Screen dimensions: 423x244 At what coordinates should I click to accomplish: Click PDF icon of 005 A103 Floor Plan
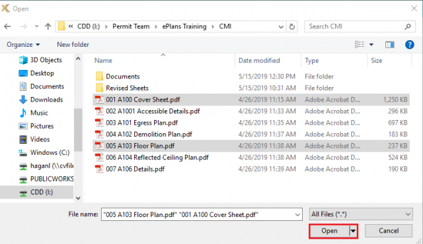[x=99, y=146]
